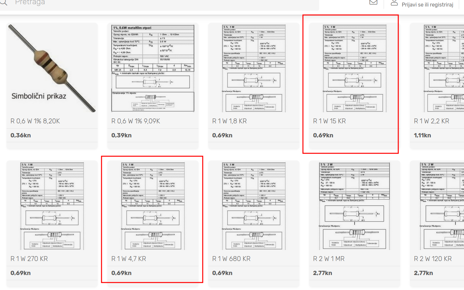Click the 2,77kn price under R 2 W 1 MR
Image resolution: width=464 pixels, height=290 pixels.
click(x=322, y=273)
